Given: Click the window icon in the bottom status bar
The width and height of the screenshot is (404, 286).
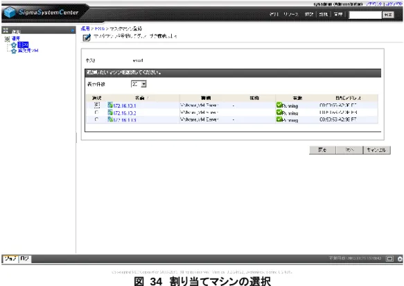Looking at the screenshot, I should point(389,258).
